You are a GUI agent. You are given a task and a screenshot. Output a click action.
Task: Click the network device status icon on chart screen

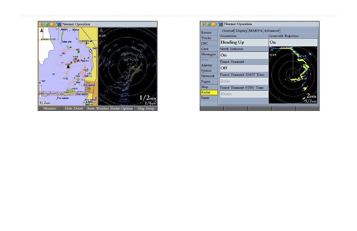(58, 24)
